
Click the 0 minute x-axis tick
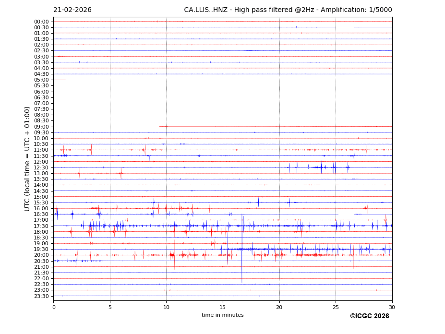(54, 307)
